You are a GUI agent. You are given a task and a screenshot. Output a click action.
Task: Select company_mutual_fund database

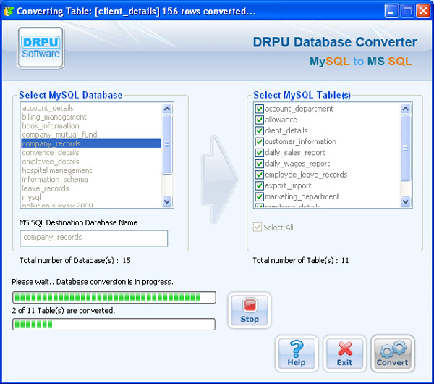(x=91, y=135)
